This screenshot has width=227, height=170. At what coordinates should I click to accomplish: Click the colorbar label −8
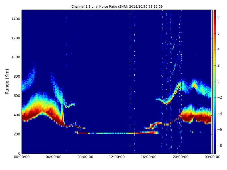pyautogui.click(x=219, y=146)
